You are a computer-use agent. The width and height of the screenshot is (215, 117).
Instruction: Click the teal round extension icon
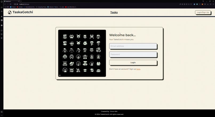click(197, 4)
